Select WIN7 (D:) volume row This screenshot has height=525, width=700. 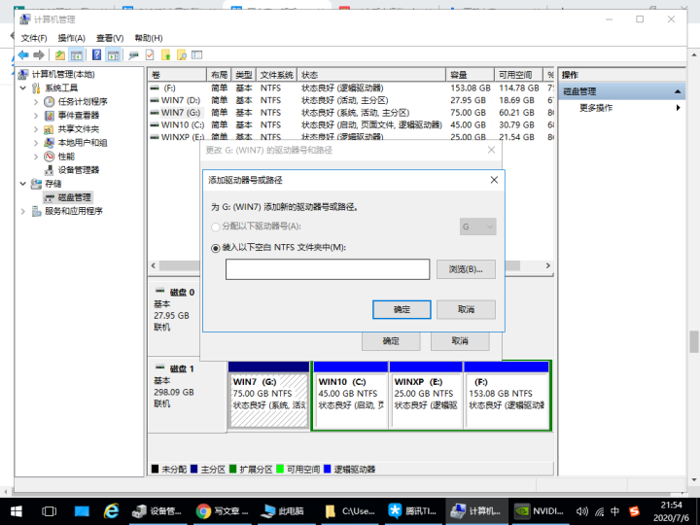351,100
